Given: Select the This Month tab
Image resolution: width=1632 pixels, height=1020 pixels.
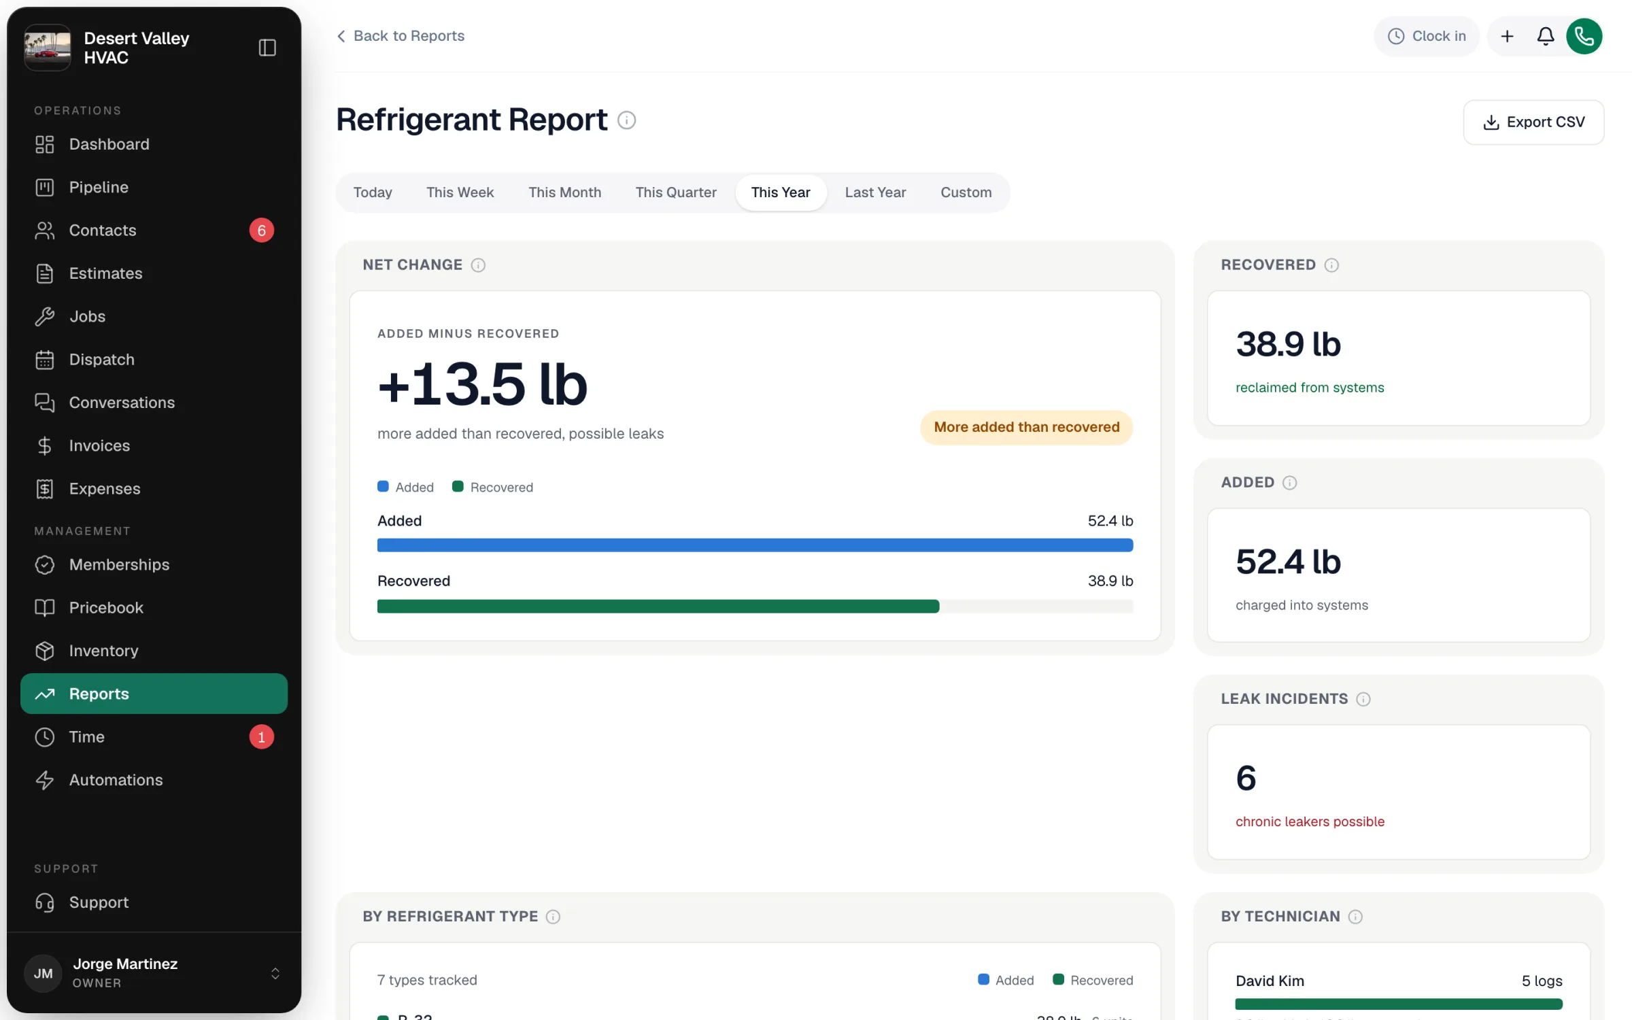Looking at the screenshot, I should [x=564, y=192].
